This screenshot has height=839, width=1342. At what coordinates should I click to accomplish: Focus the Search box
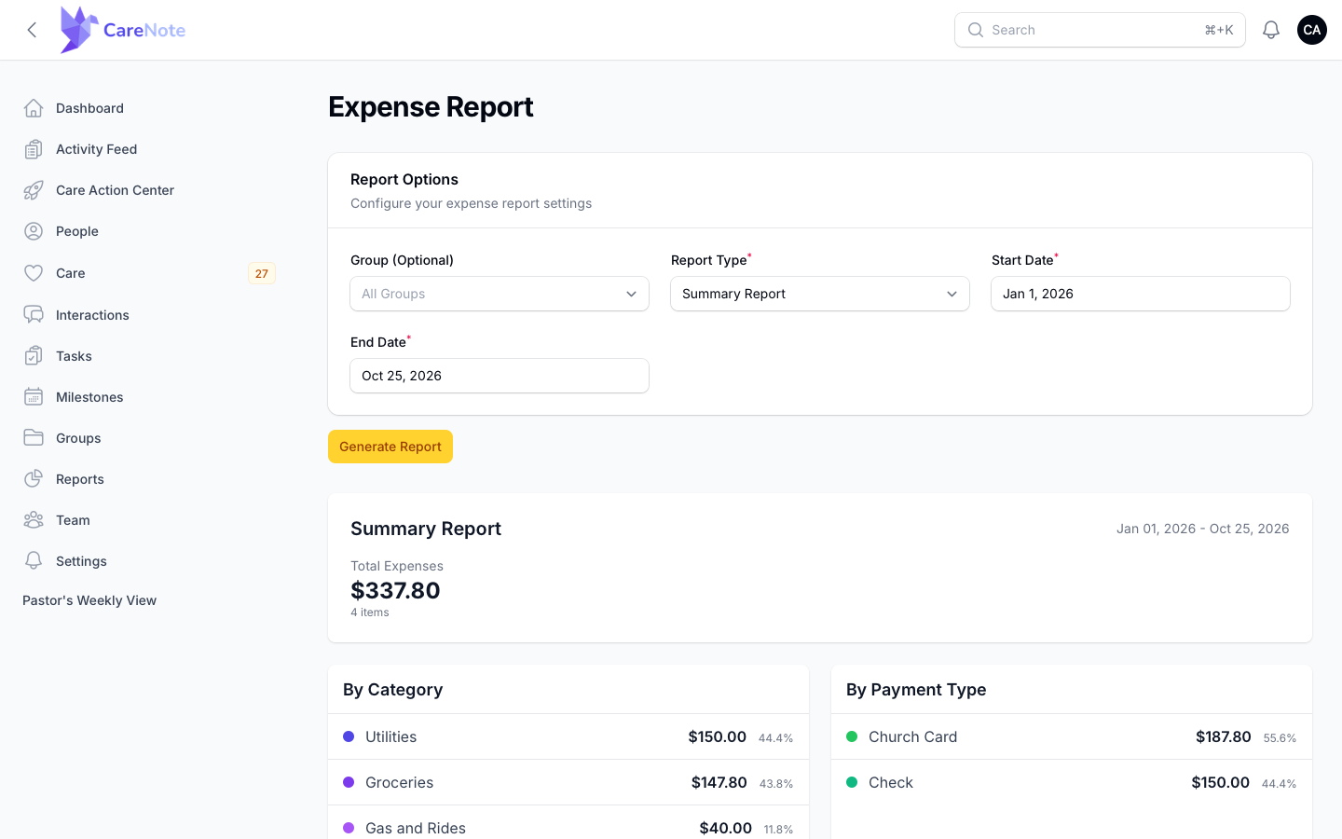(1100, 30)
